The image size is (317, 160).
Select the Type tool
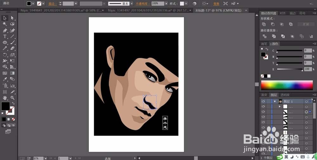(5, 36)
